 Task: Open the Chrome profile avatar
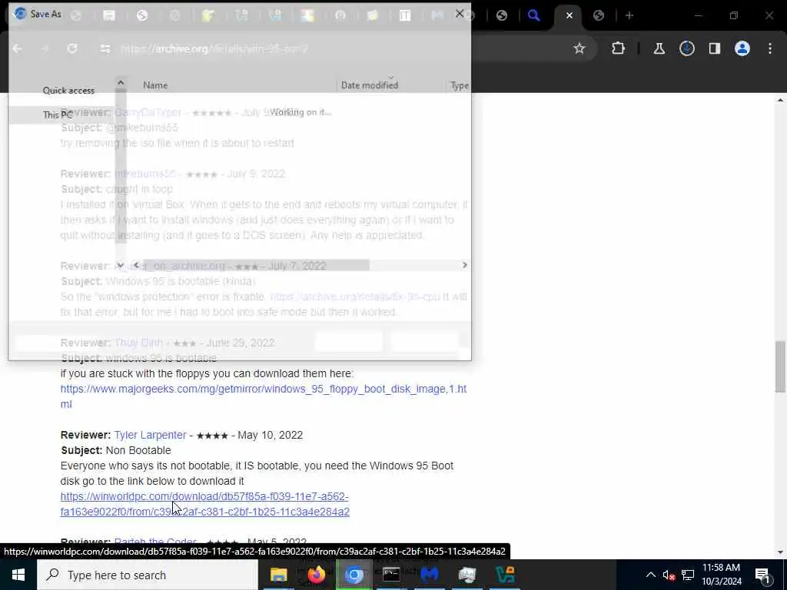pyautogui.click(x=742, y=48)
